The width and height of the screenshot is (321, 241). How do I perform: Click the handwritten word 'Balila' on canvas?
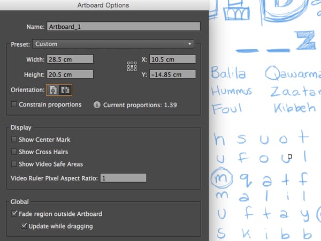tap(228, 72)
